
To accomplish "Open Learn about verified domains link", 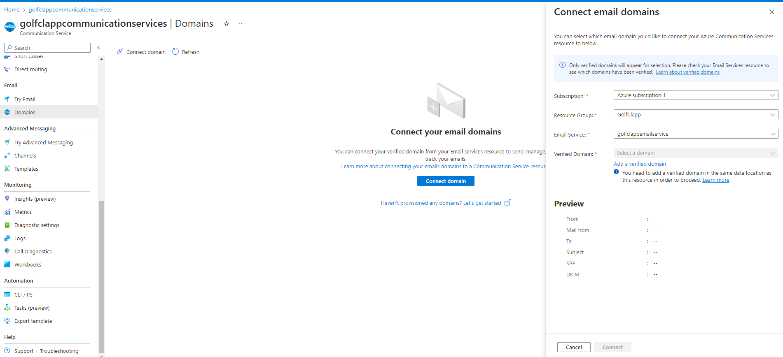I will [x=687, y=72].
